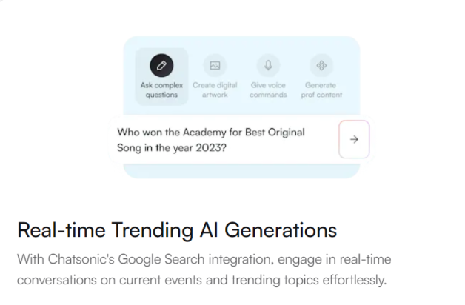Click the Create digital artwork image icon
The width and height of the screenshot is (465, 305).
click(215, 66)
